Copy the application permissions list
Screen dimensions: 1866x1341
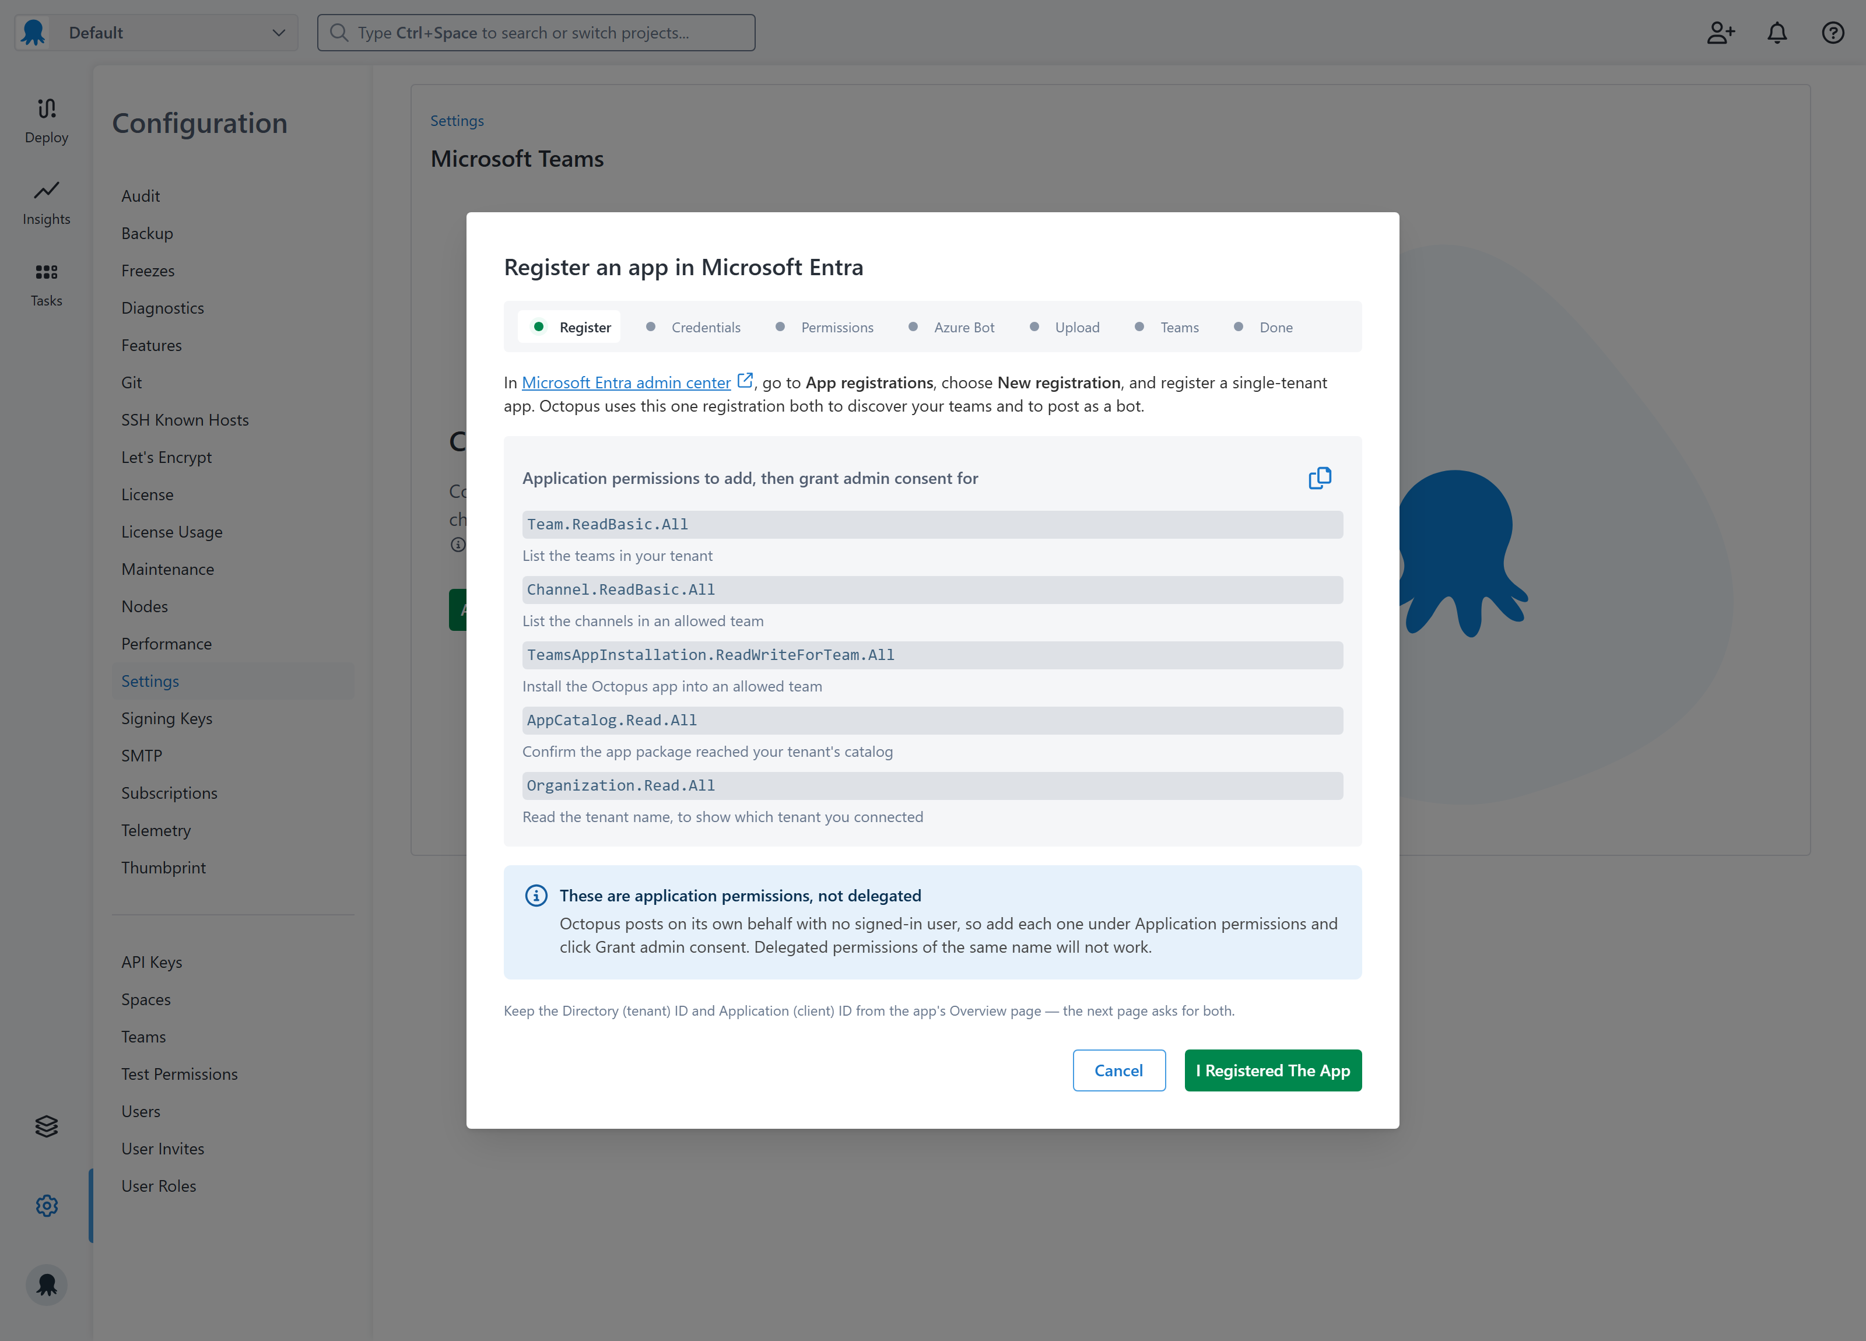coord(1320,478)
